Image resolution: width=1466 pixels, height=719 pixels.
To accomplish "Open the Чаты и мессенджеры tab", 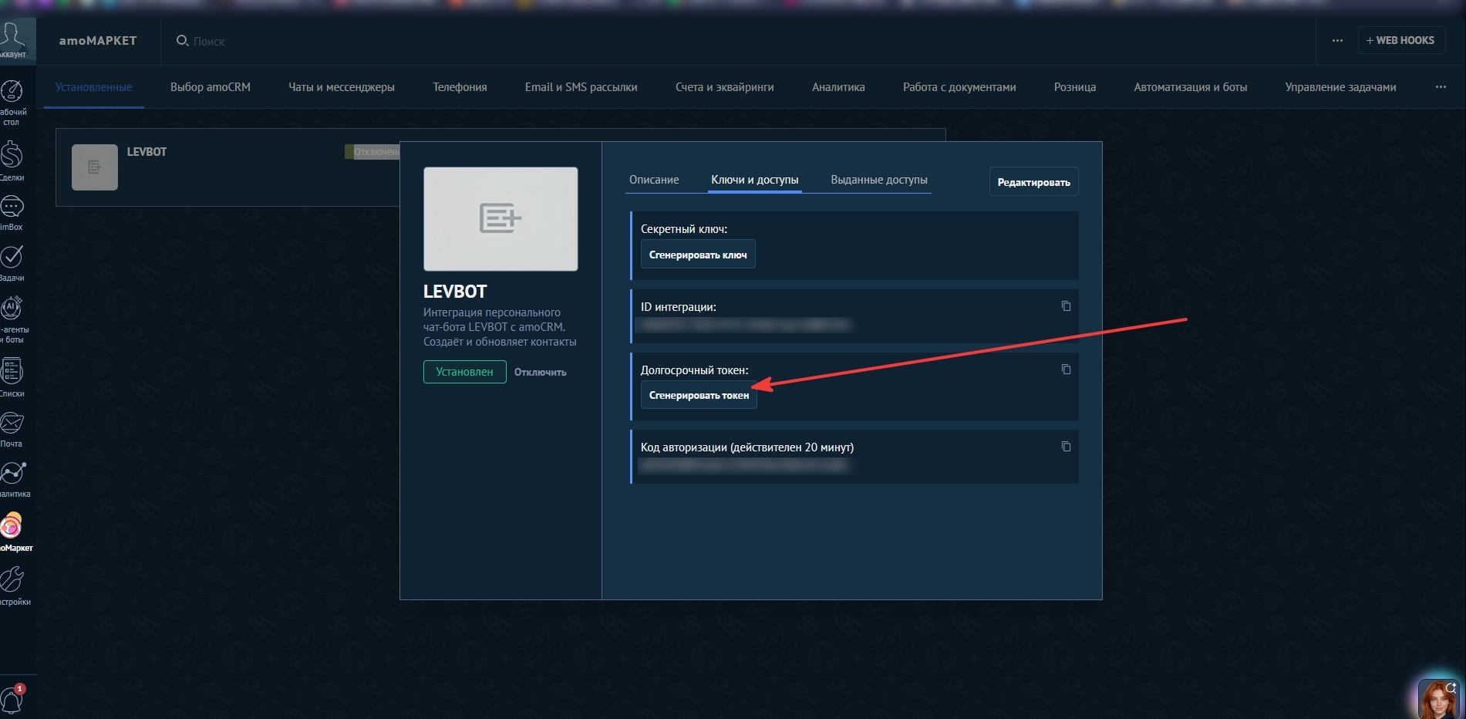I will (x=342, y=87).
